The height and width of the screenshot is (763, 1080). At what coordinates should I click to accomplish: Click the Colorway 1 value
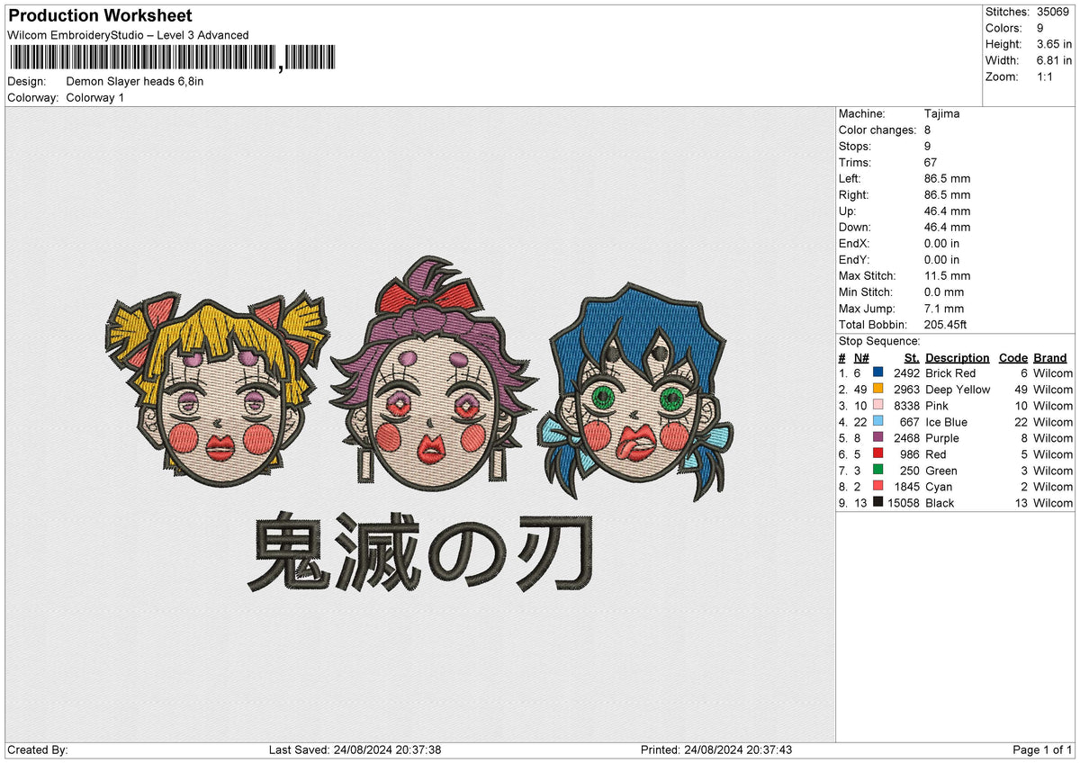95,98
